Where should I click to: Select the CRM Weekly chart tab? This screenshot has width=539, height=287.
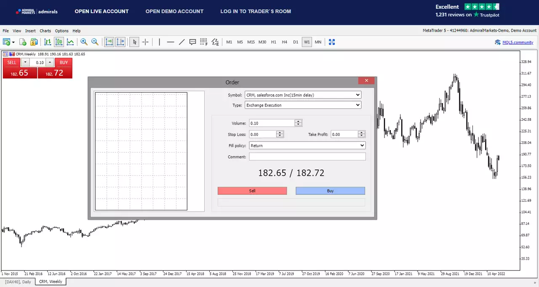tap(51, 282)
